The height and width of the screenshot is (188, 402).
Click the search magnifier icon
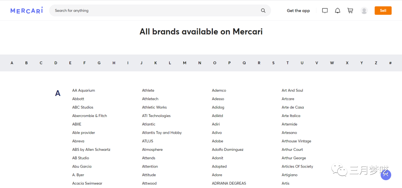pyautogui.click(x=263, y=11)
